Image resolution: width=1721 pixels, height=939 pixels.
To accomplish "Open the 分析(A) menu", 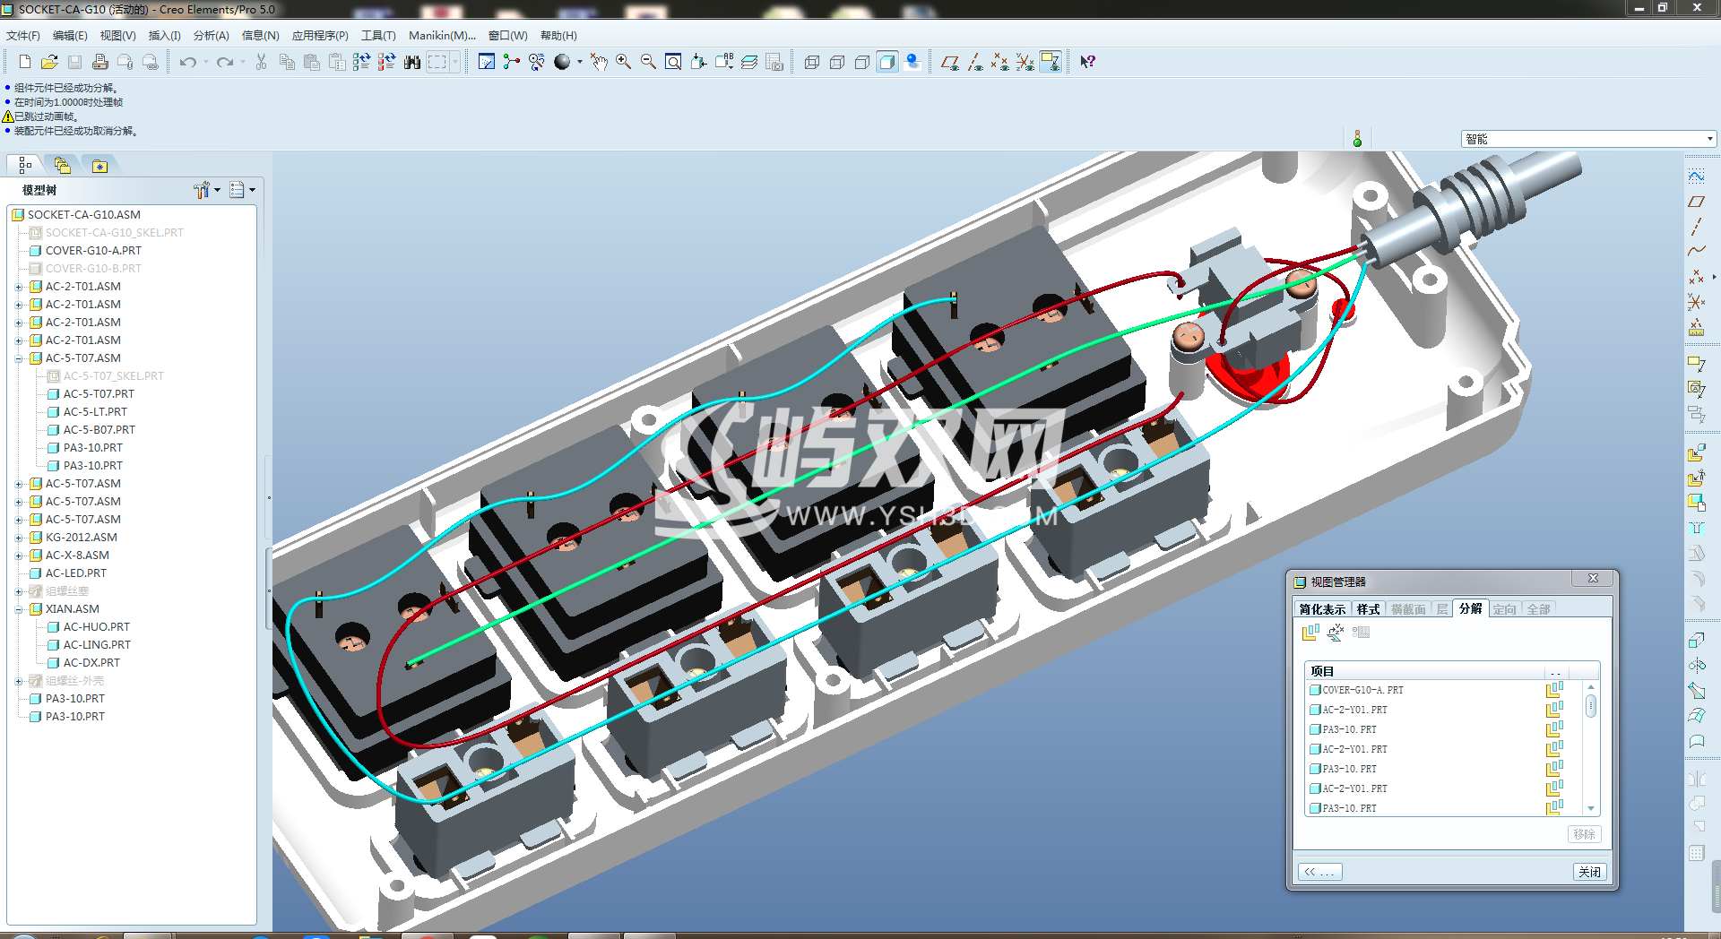I will pos(211,36).
